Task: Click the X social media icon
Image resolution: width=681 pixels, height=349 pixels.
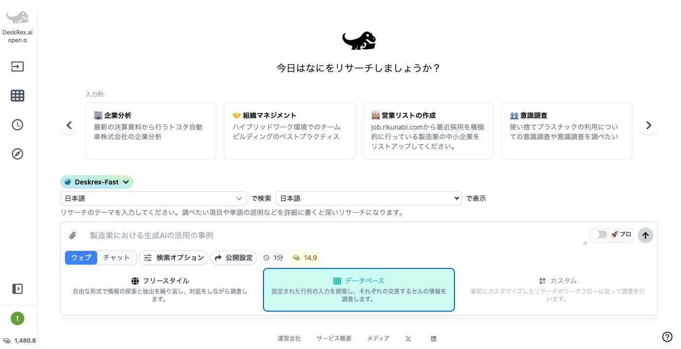Action: click(408, 339)
